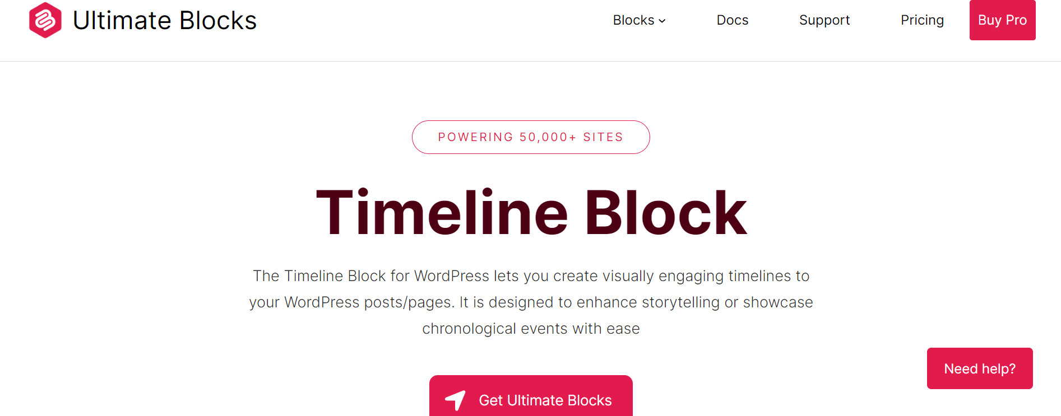Click the red Buy Pro header button

point(1002,20)
